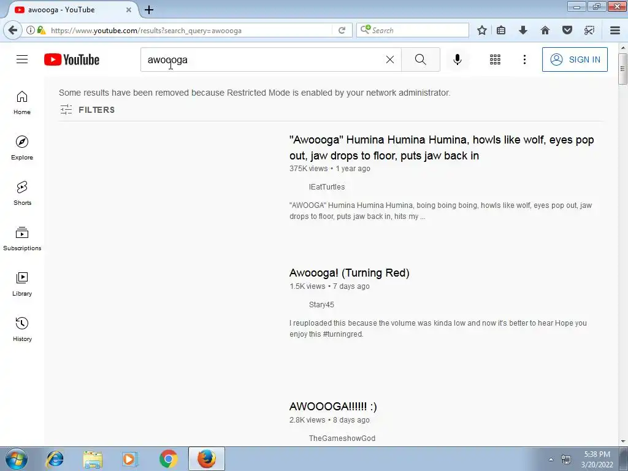Open Shorts in the sidebar
628x471 pixels.
22,193
